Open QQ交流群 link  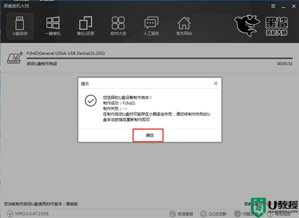pos(213,214)
